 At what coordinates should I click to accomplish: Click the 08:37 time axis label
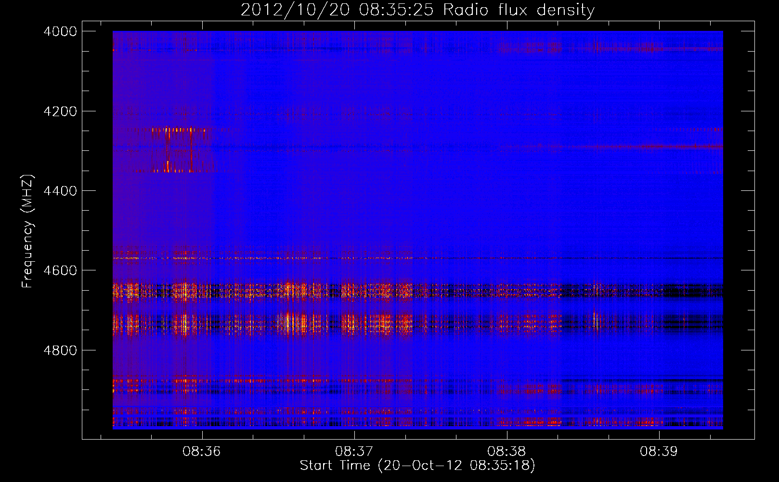pos(354,452)
